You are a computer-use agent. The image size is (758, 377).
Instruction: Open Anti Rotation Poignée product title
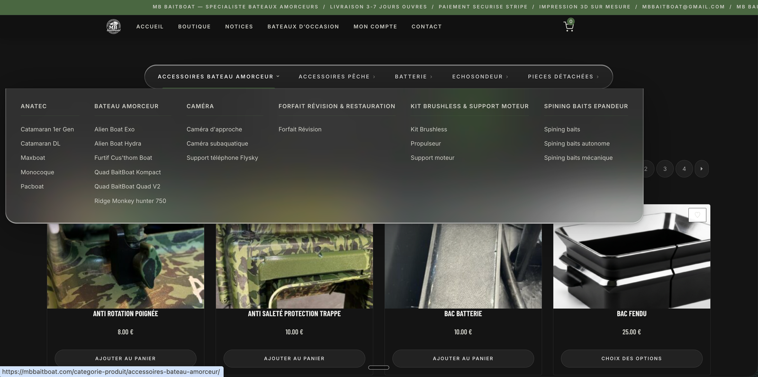126,314
